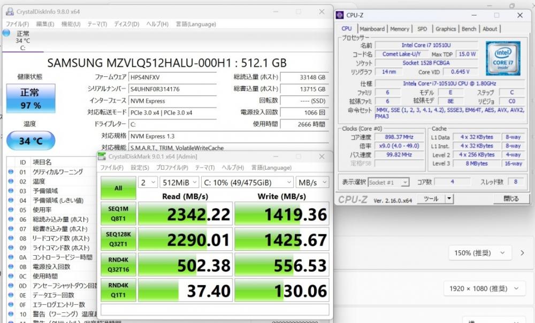Click the CrystalDiskMark app icon in title bar
This screenshot has height=323, width=535.
102,156
